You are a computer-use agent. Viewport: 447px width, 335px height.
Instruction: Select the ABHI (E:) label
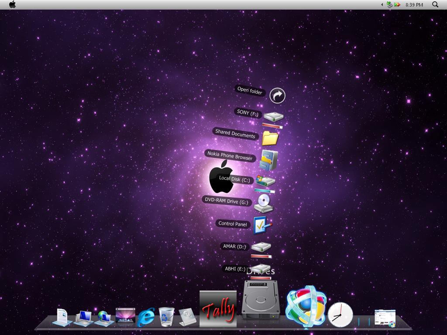click(235, 269)
